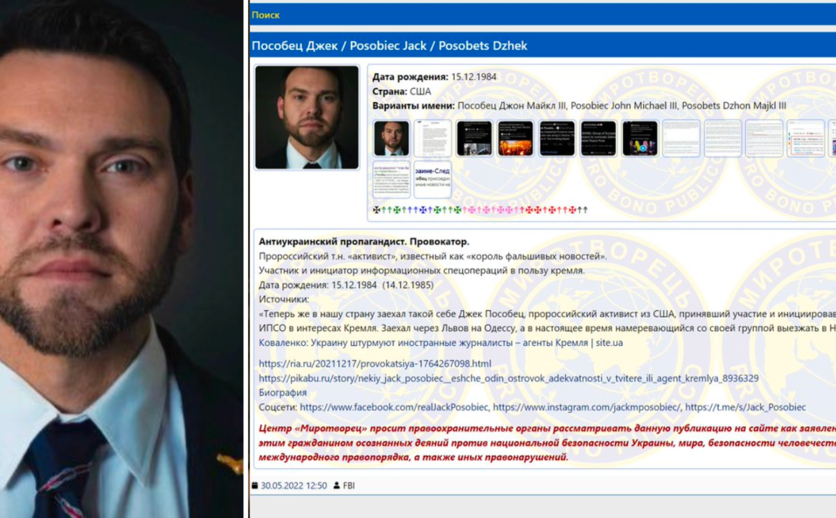The image size is (836, 518).
Task: Open the white document thumbnail next to the portrait
Action: 432,139
